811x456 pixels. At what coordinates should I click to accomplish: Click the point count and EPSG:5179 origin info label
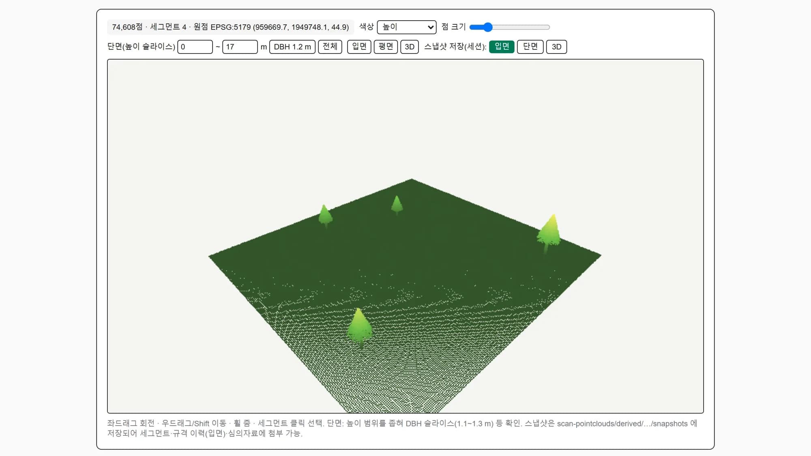[x=230, y=27]
